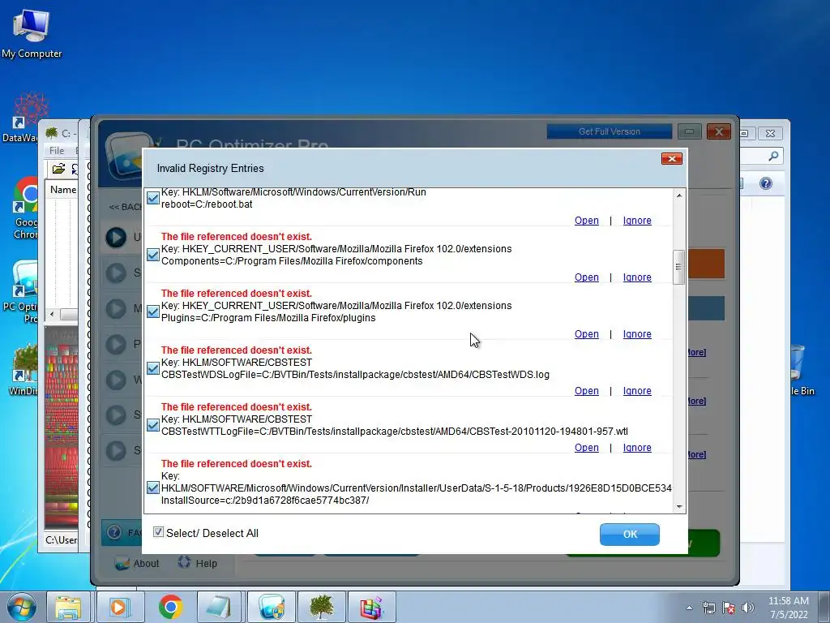Click the clock showing 11:58 AM
Image resolution: width=830 pixels, height=623 pixels.
click(788, 607)
